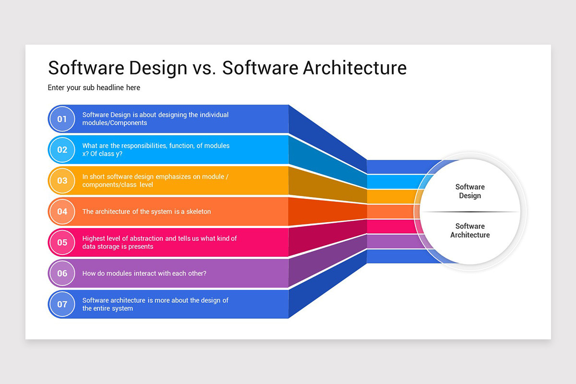Select the orange 03 badge
The height and width of the screenshot is (384, 576).
click(x=62, y=180)
